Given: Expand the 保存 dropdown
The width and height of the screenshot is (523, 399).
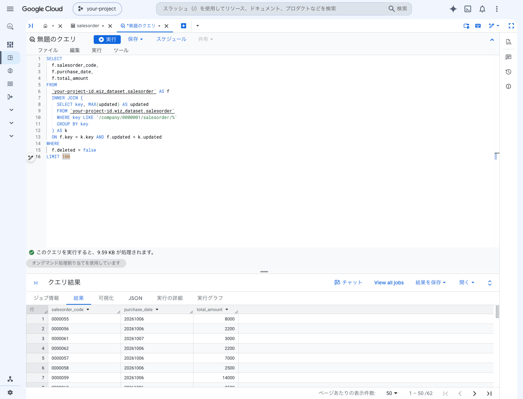Looking at the screenshot, I should pyautogui.click(x=135, y=39).
